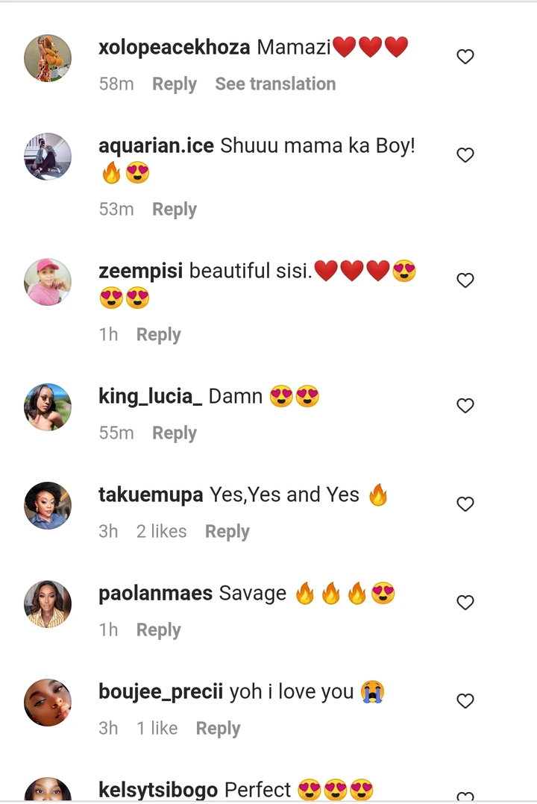This screenshot has width=537, height=804.
Task: Like takuemupa's Yes, Yes and Yes comment
Action: (x=465, y=504)
